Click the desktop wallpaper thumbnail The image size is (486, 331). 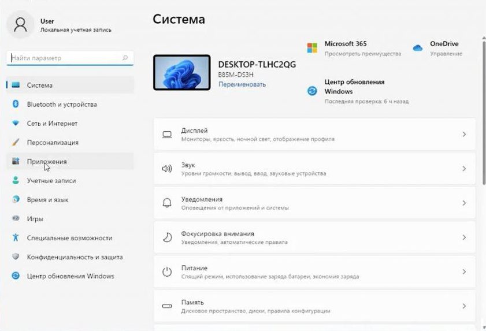point(181,73)
